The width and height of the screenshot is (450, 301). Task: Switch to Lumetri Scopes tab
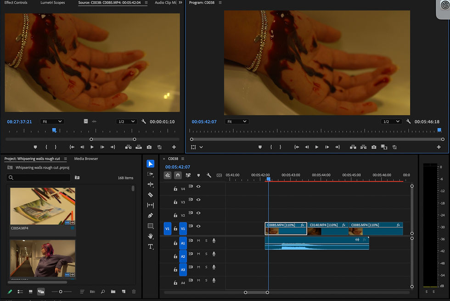(53, 3)
